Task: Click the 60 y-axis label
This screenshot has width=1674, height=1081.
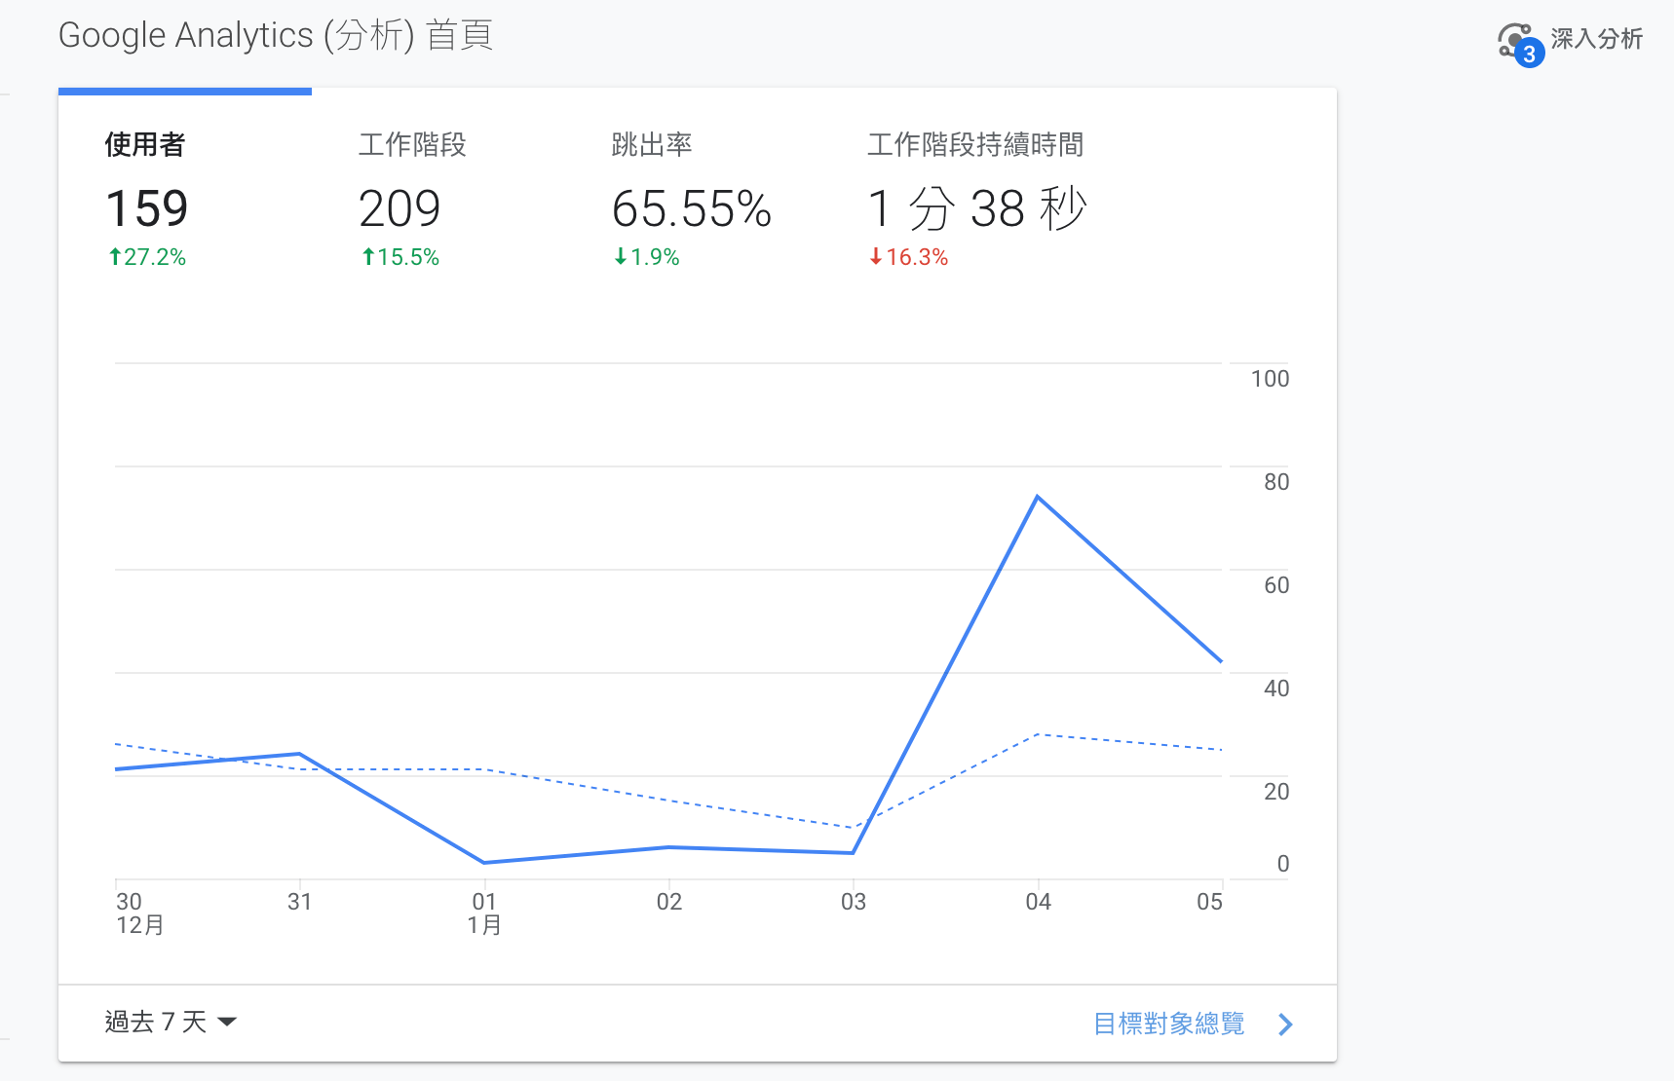Action: (1276, 585)
